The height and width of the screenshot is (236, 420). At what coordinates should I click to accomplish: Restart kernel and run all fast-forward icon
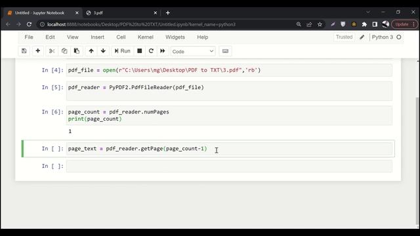point(163,51)
